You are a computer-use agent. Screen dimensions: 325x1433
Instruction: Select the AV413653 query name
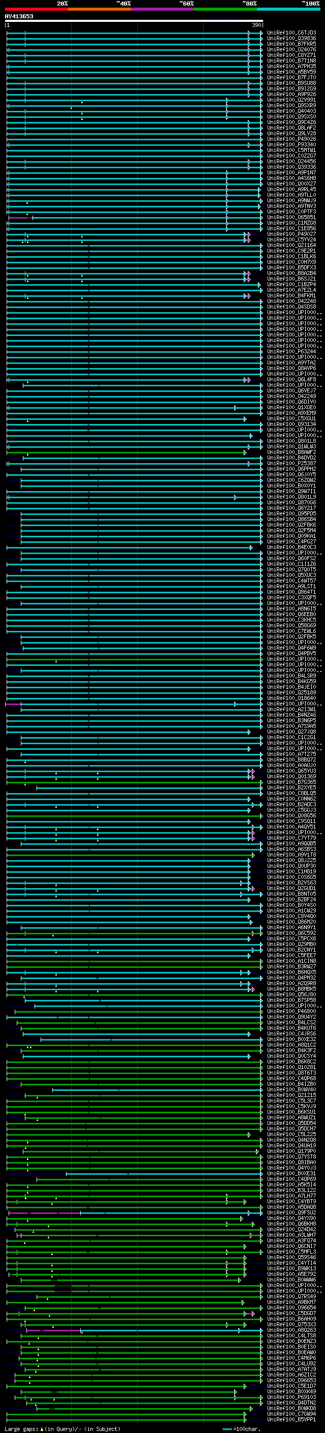pyautogui.click(x=19, y=16)
